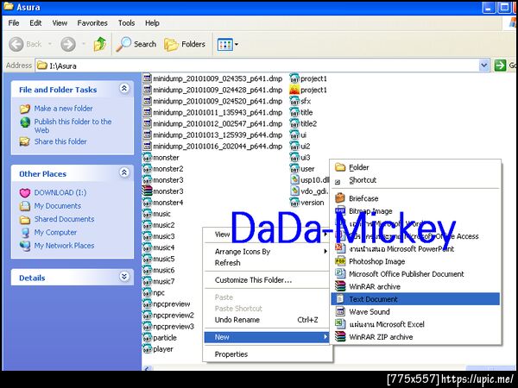Screen dimensions: 518x388
Task: Click the address field I:\Asura
Action: (x=257, y=66)
